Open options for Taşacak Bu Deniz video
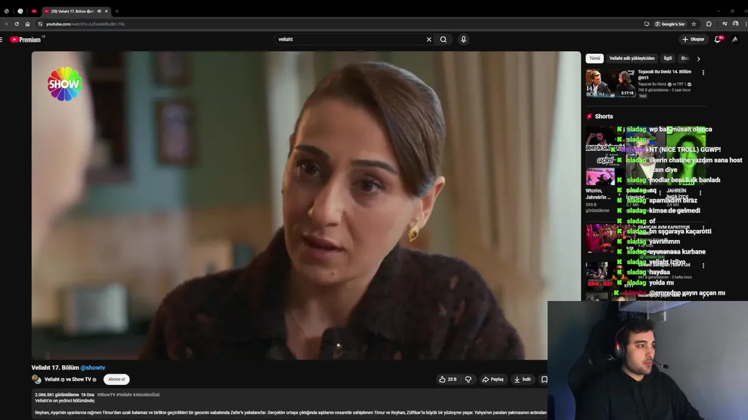This screenshot has width=748, height=420. (x=703, y=73)
